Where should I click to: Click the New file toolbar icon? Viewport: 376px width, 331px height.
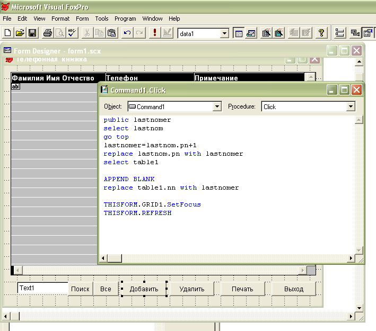8,33
